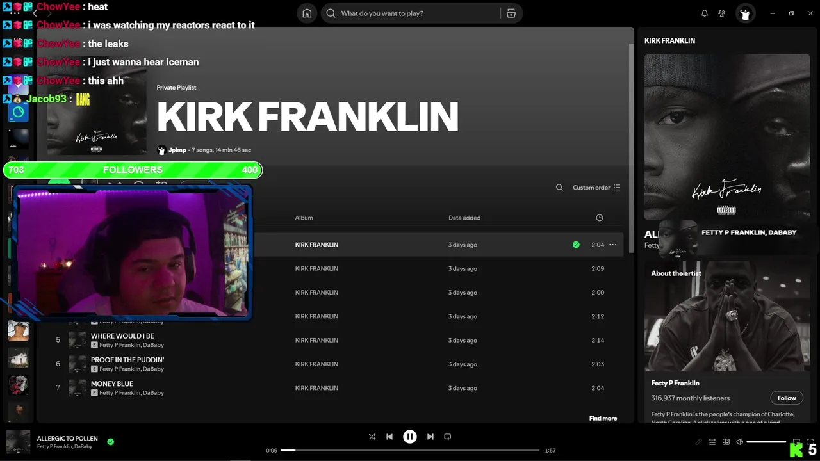Click the 3 days ago date in row 6
The width and height of the screenshot is (820, 461).
(x=463, y=364)
